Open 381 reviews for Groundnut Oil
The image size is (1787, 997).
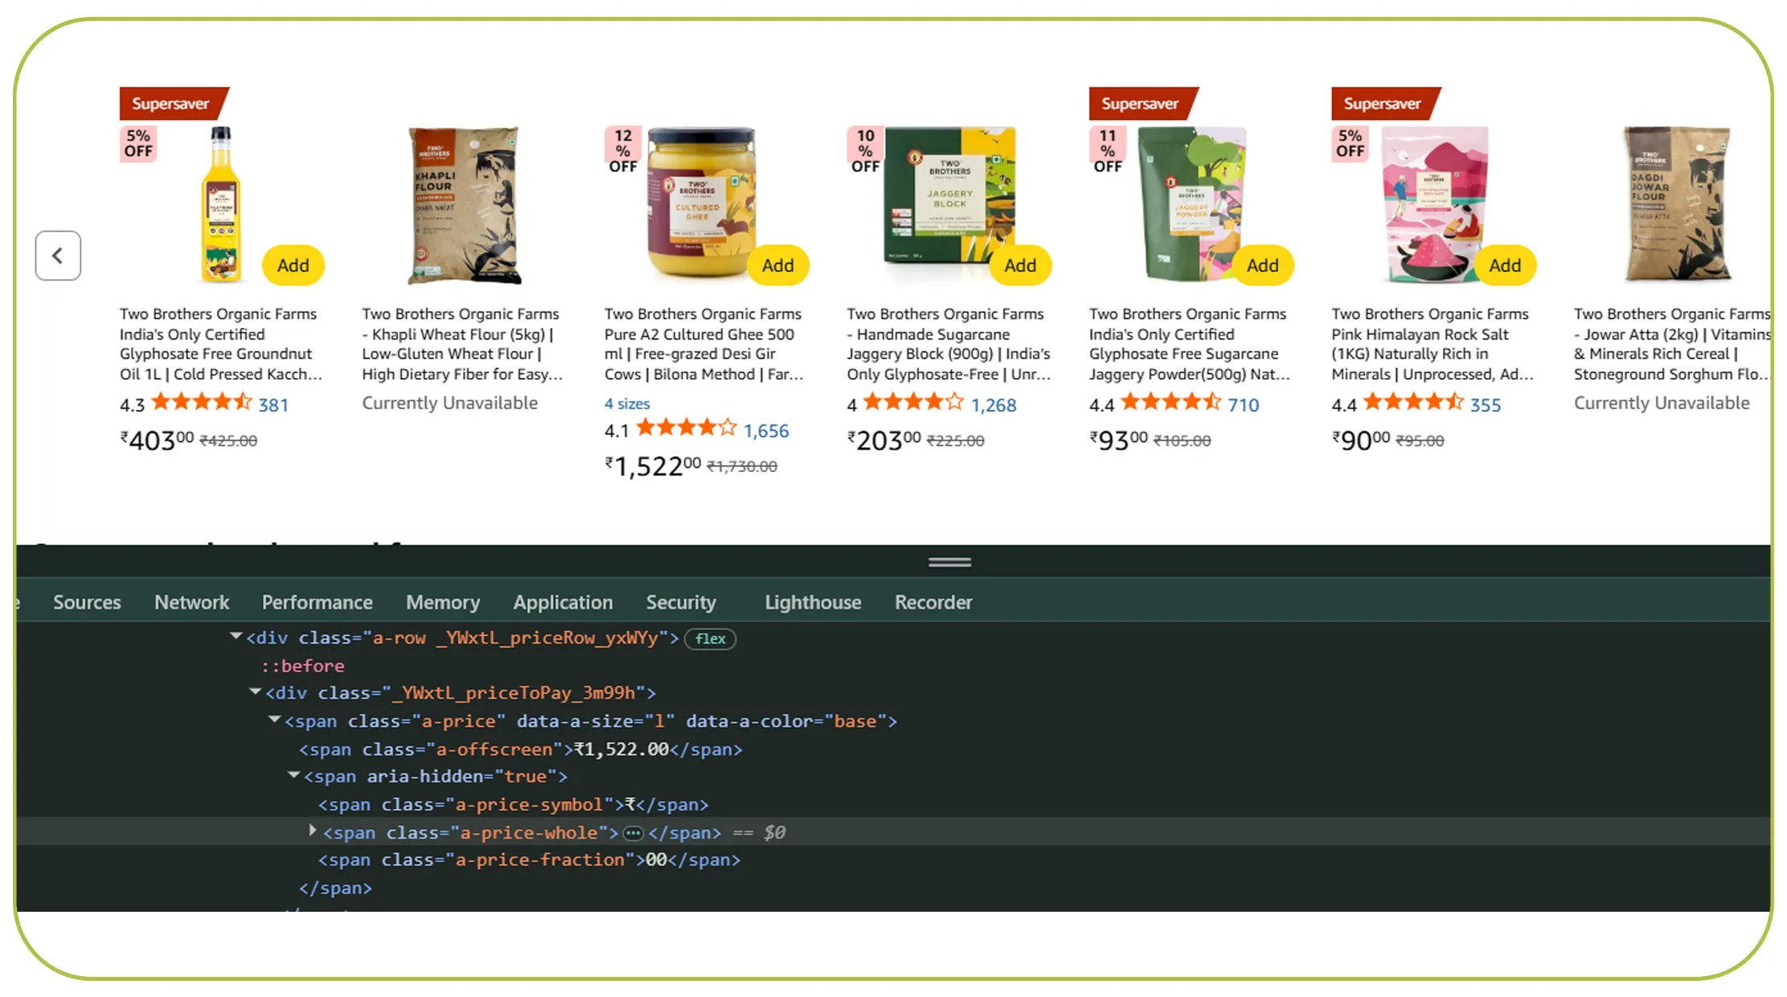[x=273, y=405]
